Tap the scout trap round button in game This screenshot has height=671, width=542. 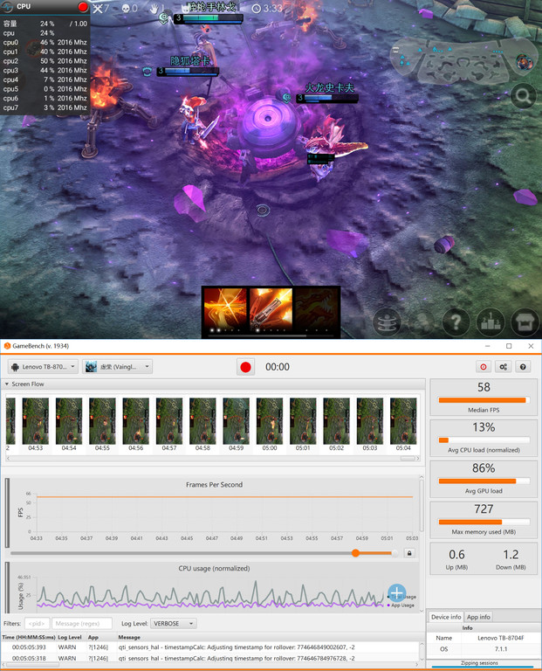point(387,322)
